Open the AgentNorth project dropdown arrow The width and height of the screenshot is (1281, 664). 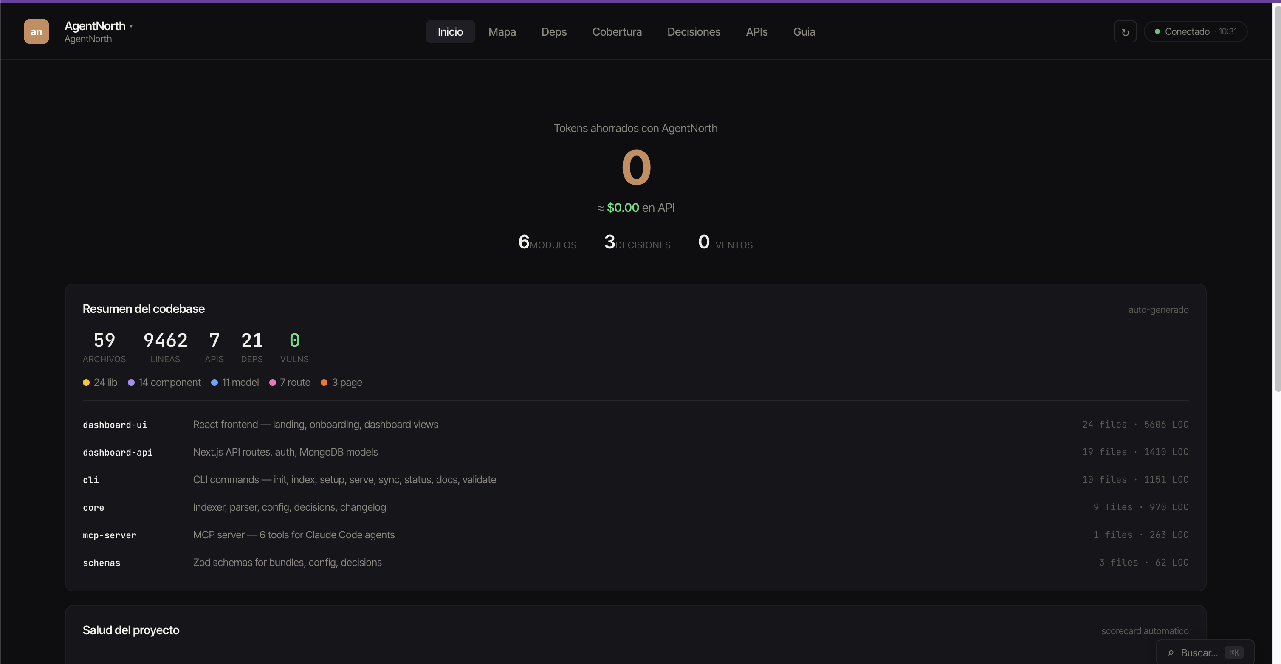pyautogui.click(x=131, y=26)
